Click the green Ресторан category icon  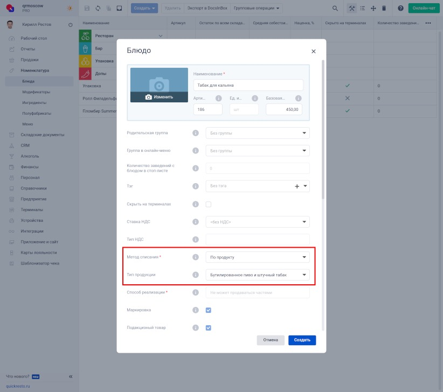[x=85, y=36]
